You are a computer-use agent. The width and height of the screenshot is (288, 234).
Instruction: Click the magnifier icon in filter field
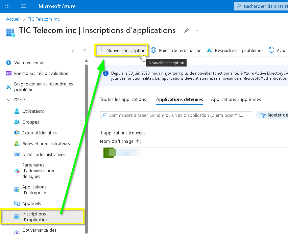pyautogui.click(x=104, y=115)
